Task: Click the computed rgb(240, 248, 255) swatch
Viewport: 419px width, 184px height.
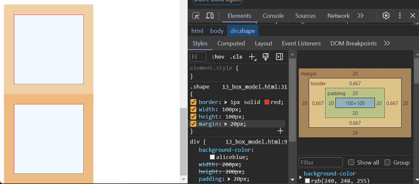Action: tap(307, 181)
